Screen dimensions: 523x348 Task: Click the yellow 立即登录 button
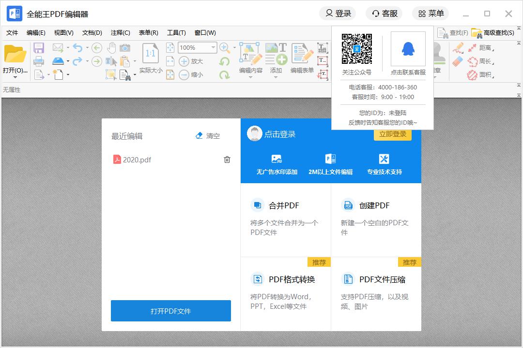pos(392,134)
